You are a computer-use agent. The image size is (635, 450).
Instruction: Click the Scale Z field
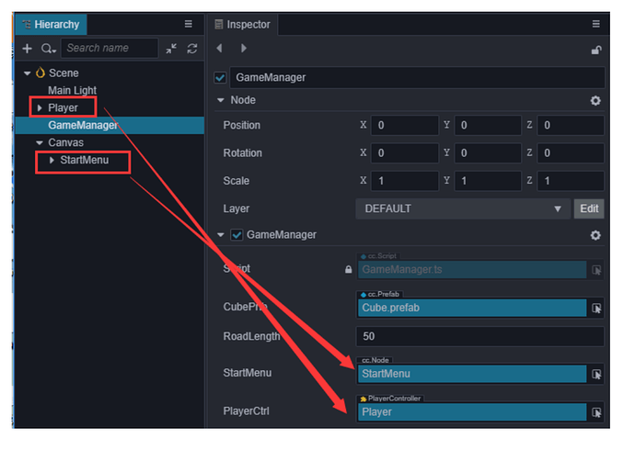[571, 181]
